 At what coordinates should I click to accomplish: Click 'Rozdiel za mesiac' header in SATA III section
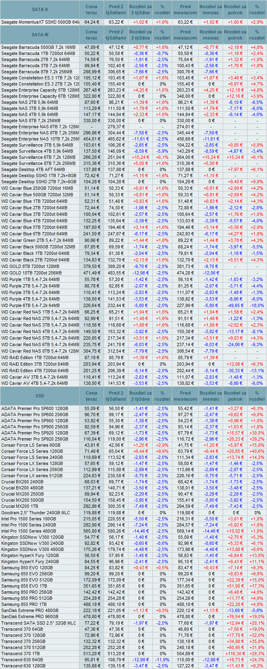pos(211,35)
